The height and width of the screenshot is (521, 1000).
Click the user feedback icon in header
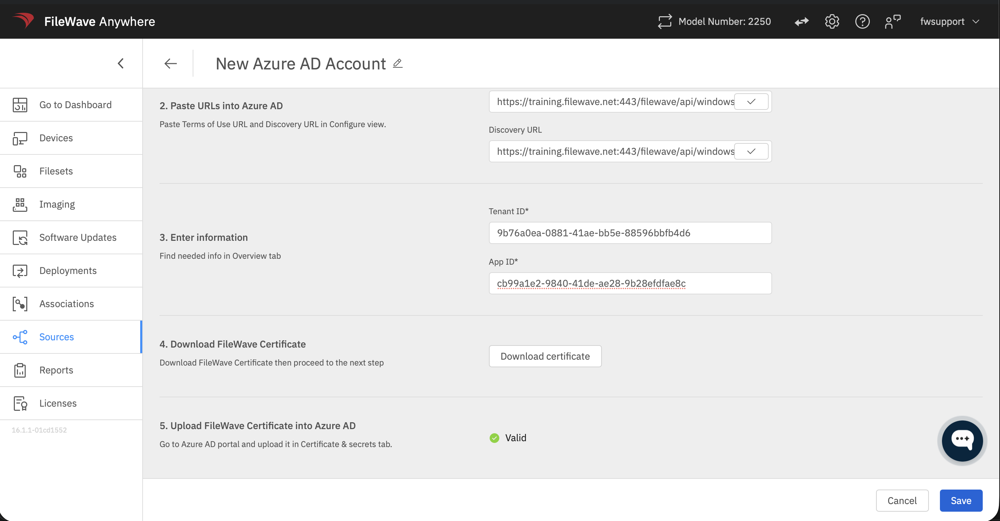[x=893, y=21]
